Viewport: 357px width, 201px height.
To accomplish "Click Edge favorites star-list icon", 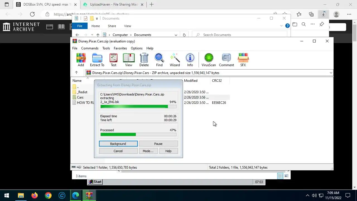I will point(299,14).
